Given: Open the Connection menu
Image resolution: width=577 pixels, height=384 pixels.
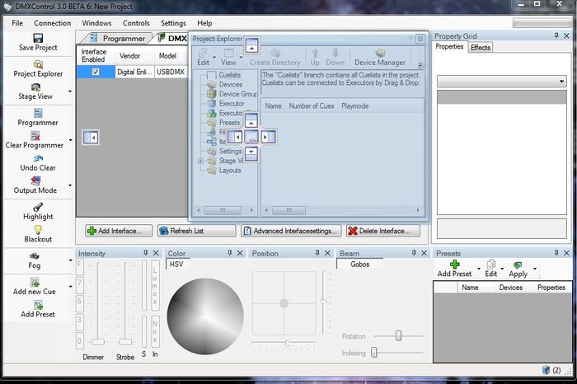Looking at the screenshot, I should click(52, 23).
